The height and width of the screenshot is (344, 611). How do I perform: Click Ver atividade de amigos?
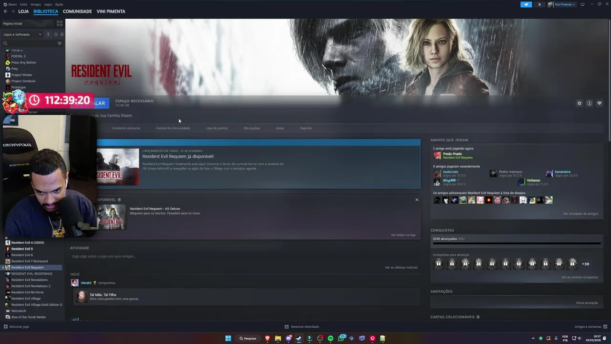pyautogui.click(x=580, y=214)
